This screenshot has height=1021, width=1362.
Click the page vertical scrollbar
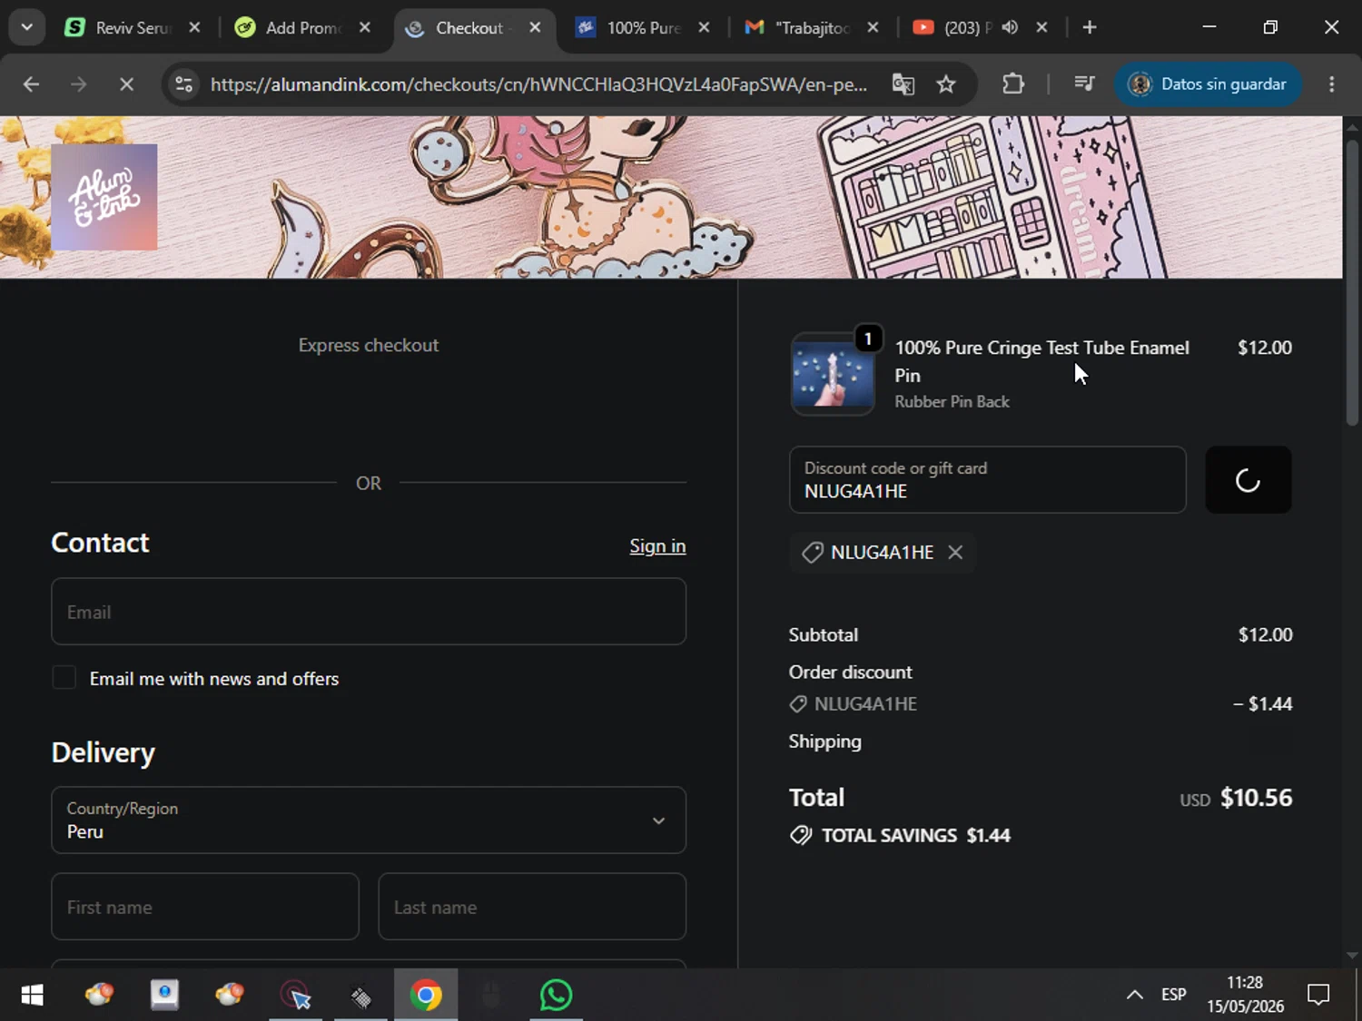click(x=1352, y=281)
